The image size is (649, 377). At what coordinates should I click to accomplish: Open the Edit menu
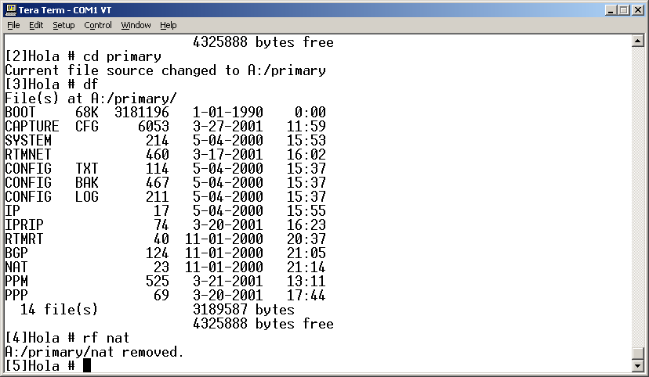(x=36, y=25)
